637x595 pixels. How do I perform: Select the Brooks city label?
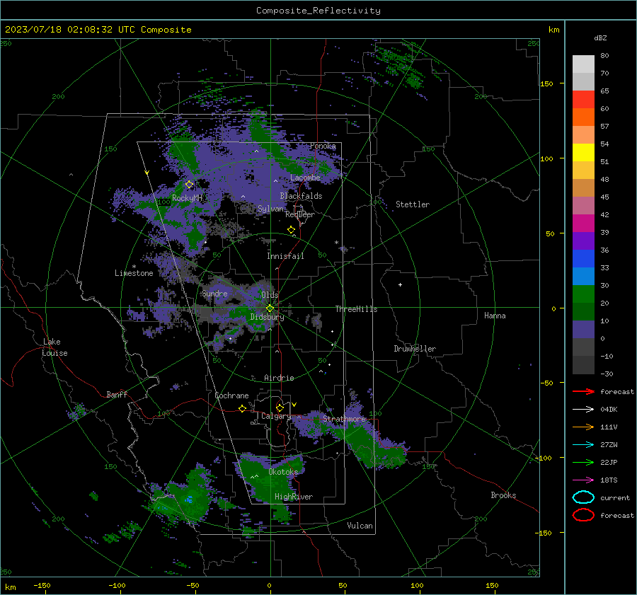point(503,495)
